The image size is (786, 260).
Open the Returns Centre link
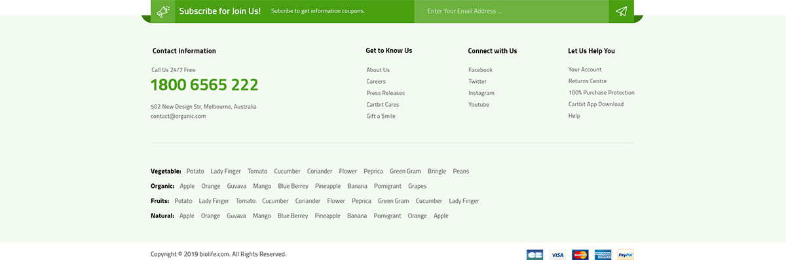(588, 81)
